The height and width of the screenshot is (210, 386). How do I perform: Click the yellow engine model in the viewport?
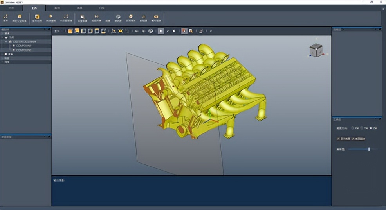204,91
